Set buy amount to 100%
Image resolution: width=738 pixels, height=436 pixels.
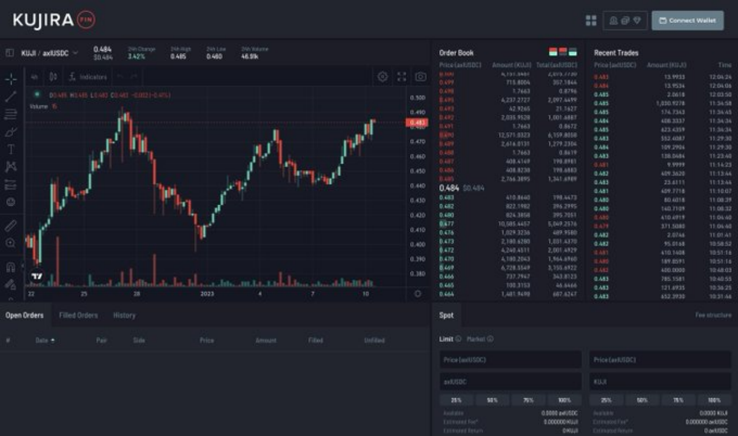[x=565, y=400]
